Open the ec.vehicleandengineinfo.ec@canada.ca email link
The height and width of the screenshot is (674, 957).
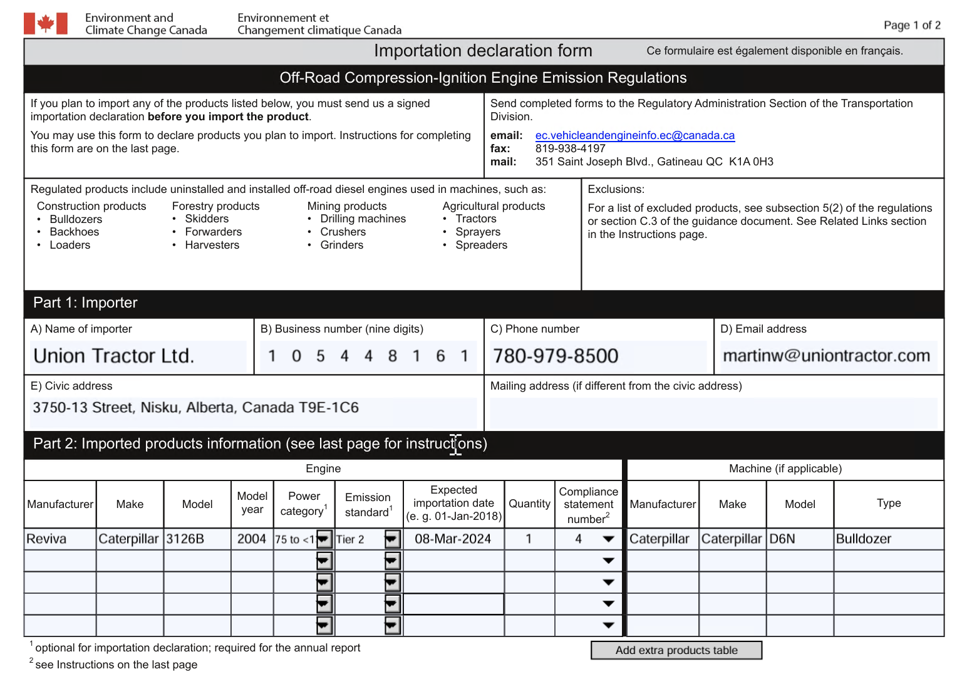pos(634,135)
